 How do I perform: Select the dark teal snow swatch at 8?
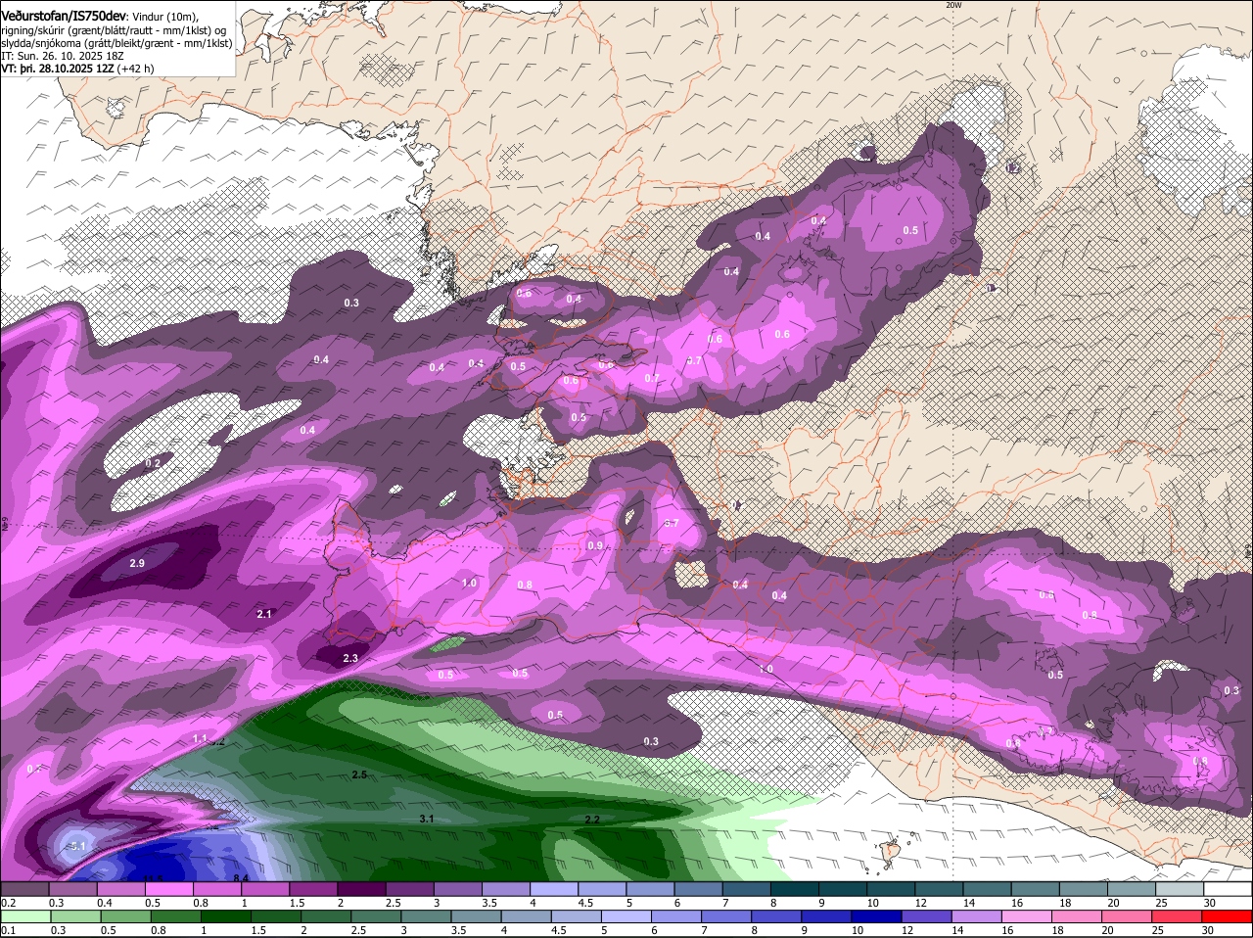point(795,889)
